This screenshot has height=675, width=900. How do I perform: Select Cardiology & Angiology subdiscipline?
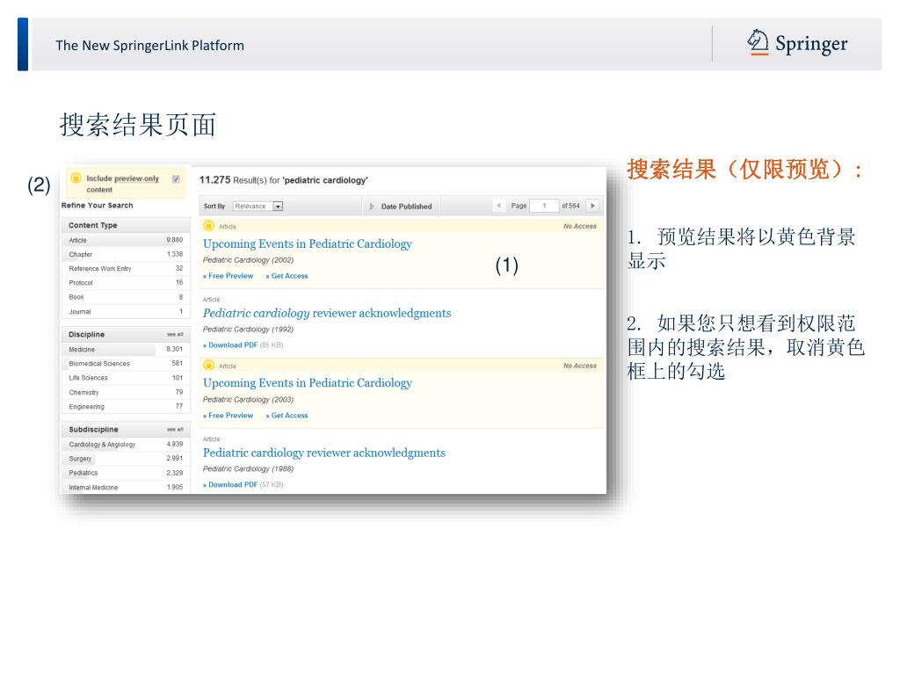point(126,444)
